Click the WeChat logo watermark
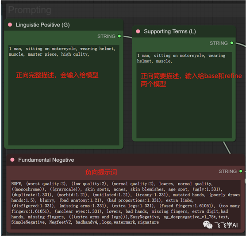The width and height of the screenshot is (246, 236). [x=208, y=225]
